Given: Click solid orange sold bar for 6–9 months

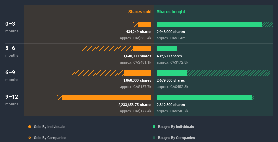Looking at the screenshot, I should 137,73.
